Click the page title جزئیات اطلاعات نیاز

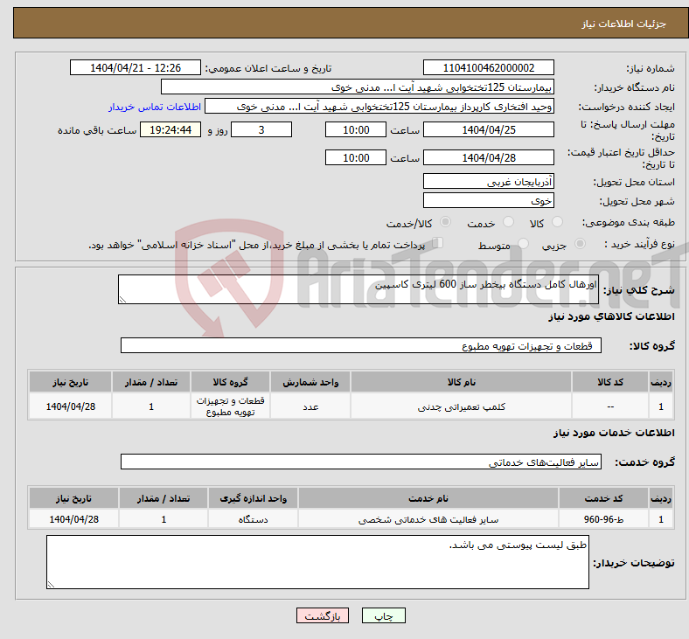point(624,24)
